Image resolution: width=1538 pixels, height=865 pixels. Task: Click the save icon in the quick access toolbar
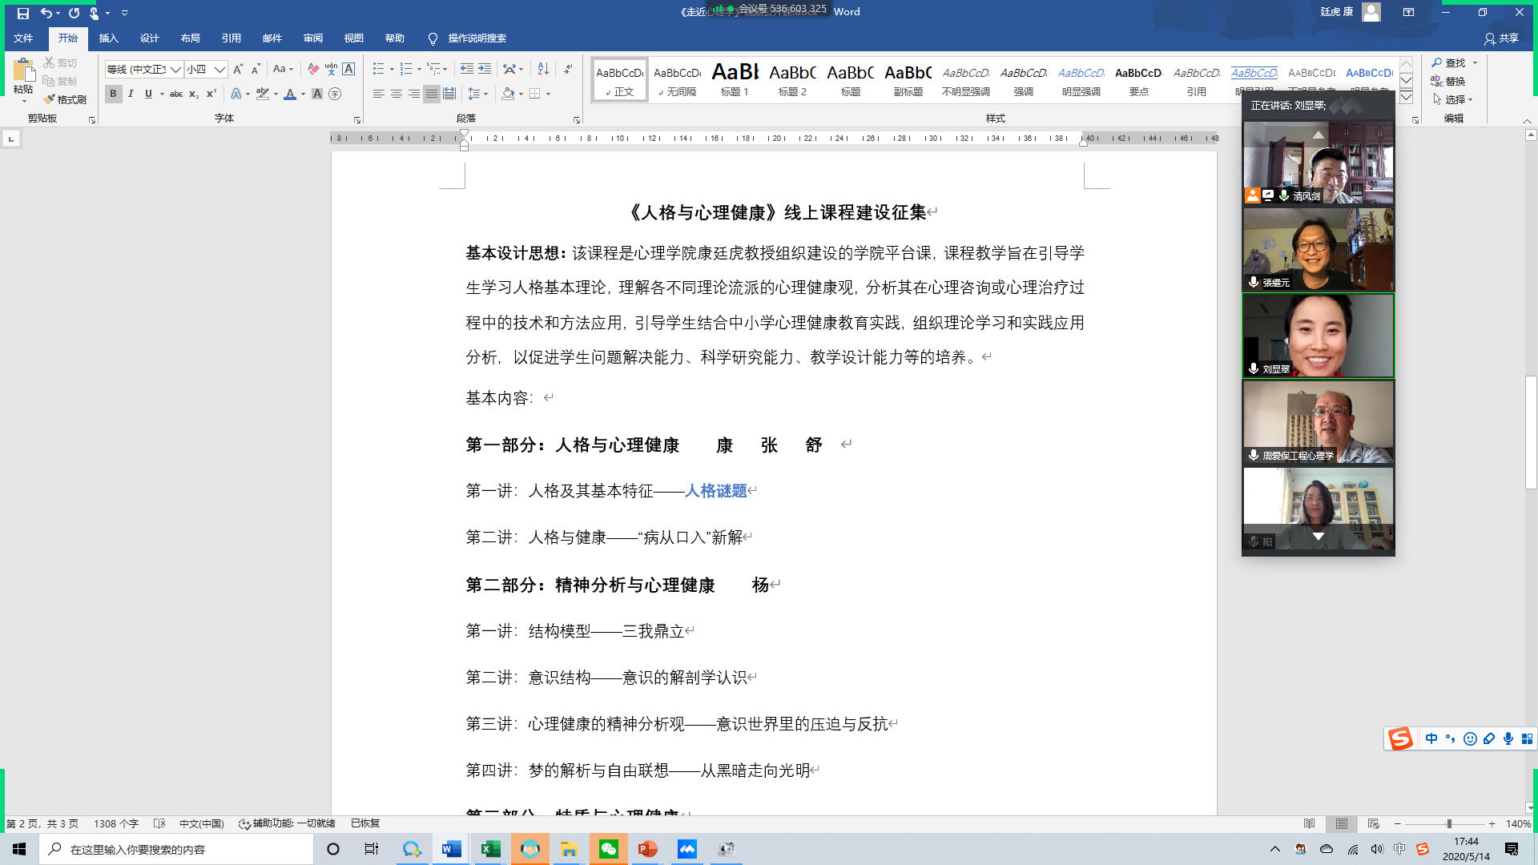pos(22,13)
